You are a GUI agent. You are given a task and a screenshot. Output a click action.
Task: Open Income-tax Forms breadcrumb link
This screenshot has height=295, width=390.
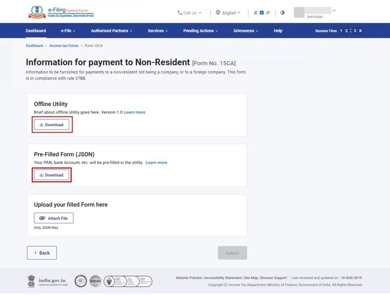[64, 46]
